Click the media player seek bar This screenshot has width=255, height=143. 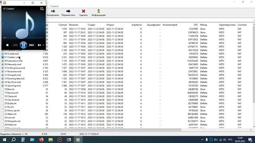click(x=24, y=38)
